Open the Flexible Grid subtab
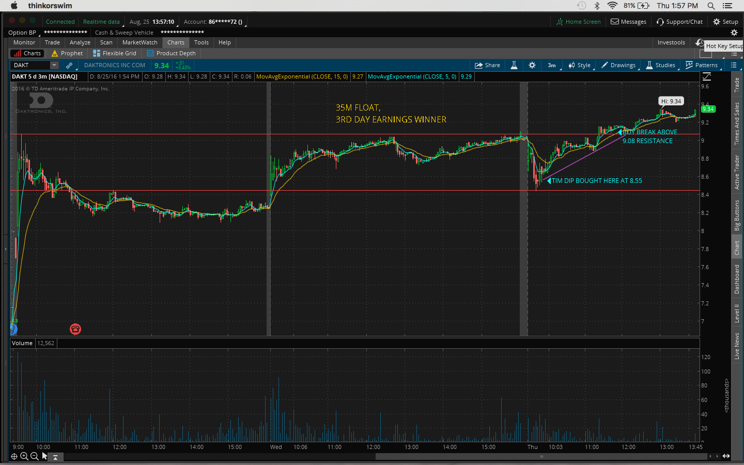Image resolution: width=744 pixels, height=465 pixels. (114, 53)
